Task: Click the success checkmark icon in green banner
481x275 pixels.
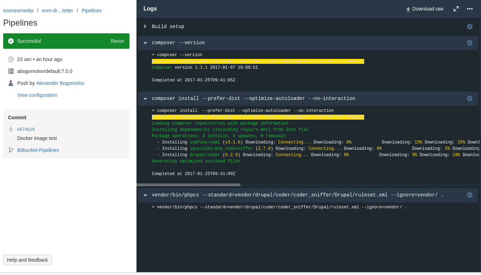Action: (11, 41)
